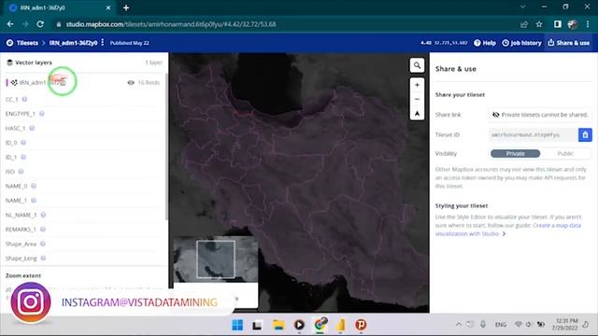
Task: Zoom in the map with plus button
Action: pyautogui.click(x=417, y=85)
